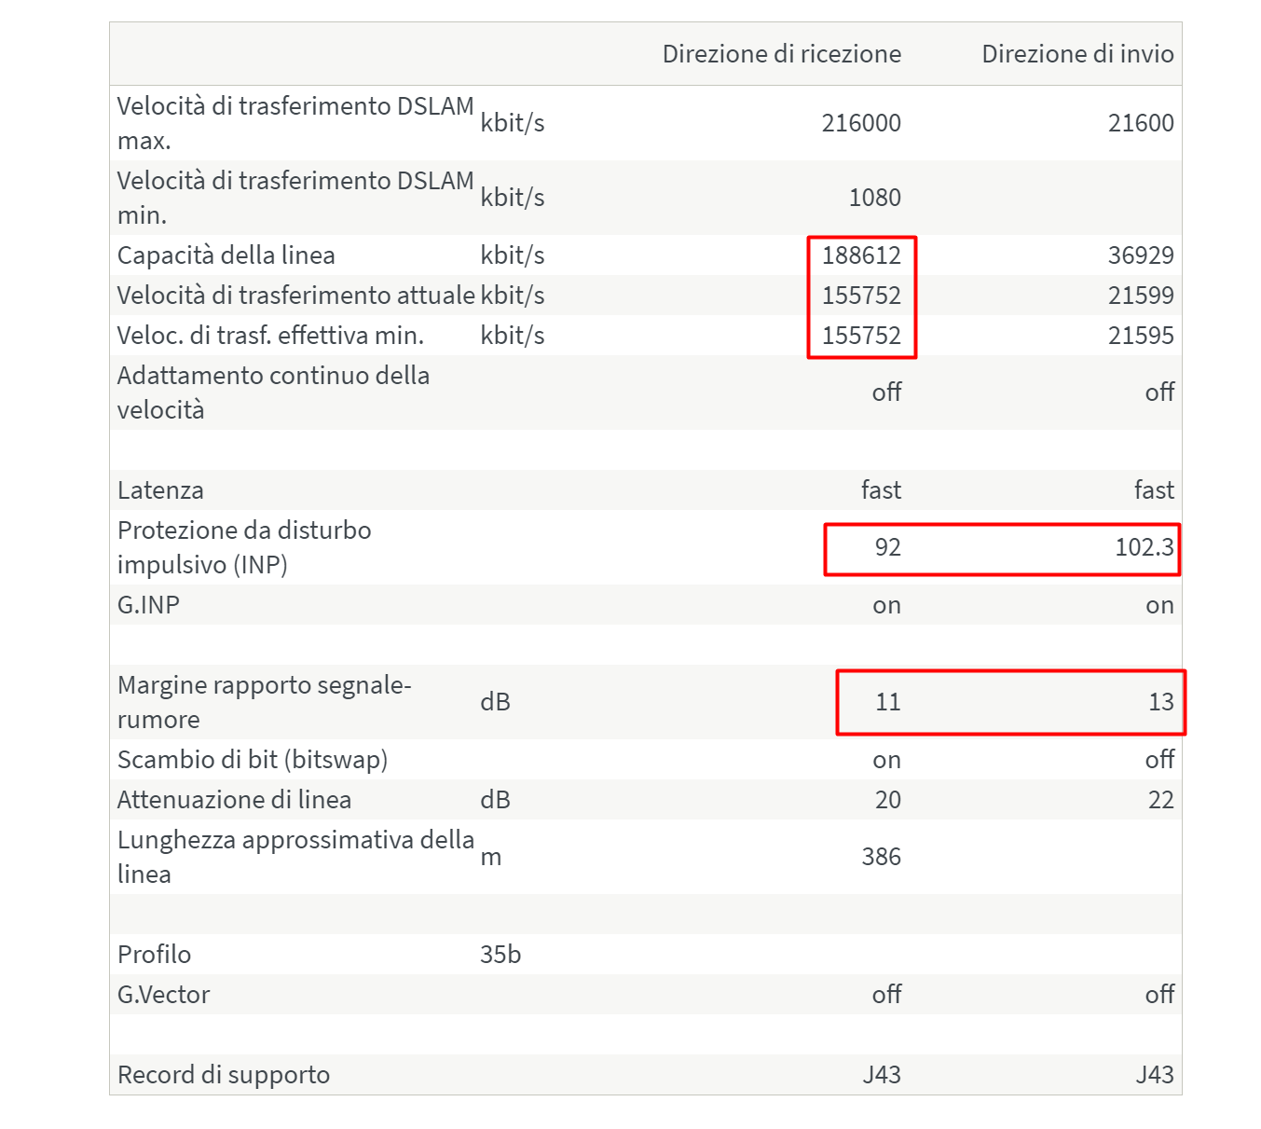Click the "Direzione di invio" column header
Viewport: 1261px width, 1129px height.
pos(1077,54)
